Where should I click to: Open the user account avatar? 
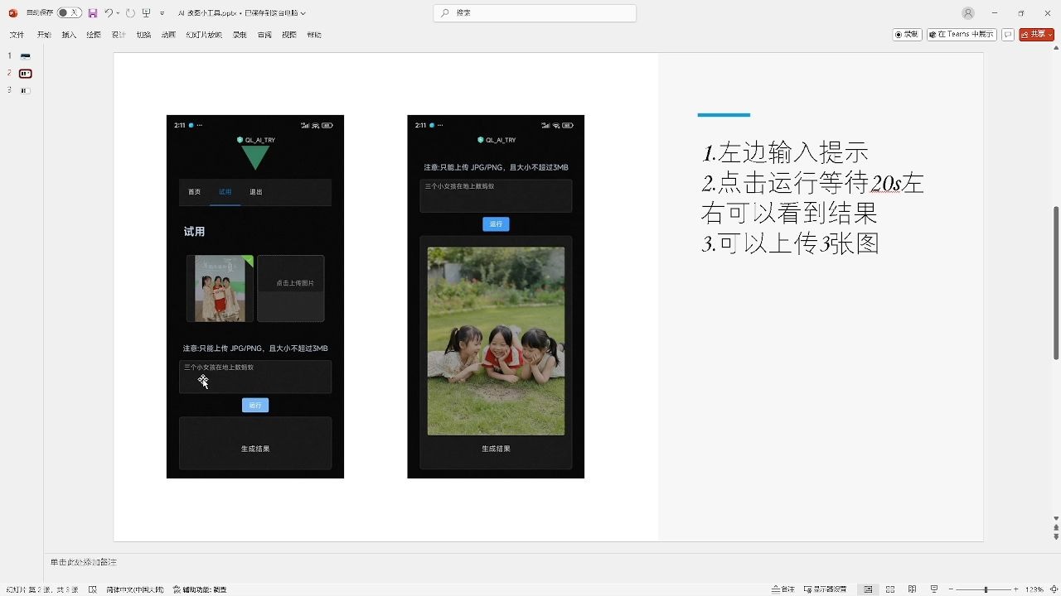coord(968,13)
